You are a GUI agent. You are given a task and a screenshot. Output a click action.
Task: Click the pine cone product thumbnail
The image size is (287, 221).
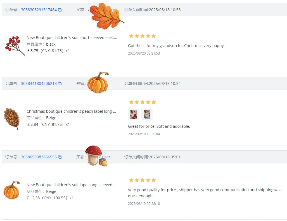tap(12, 119)
